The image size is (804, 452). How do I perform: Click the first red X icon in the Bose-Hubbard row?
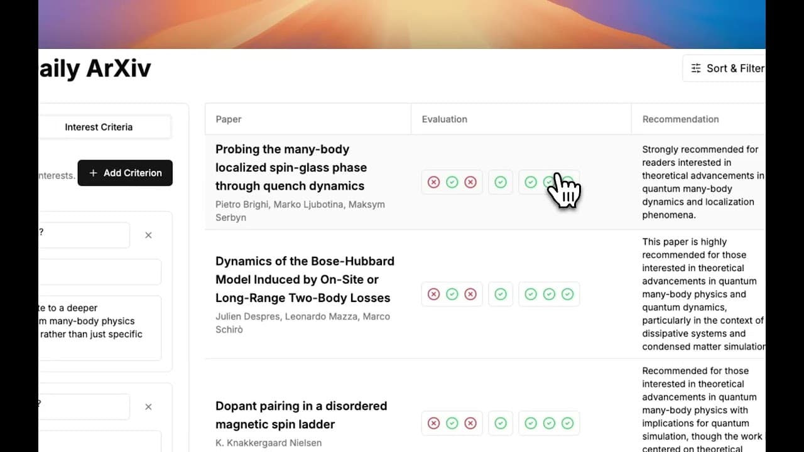click(x=433, y=294)
